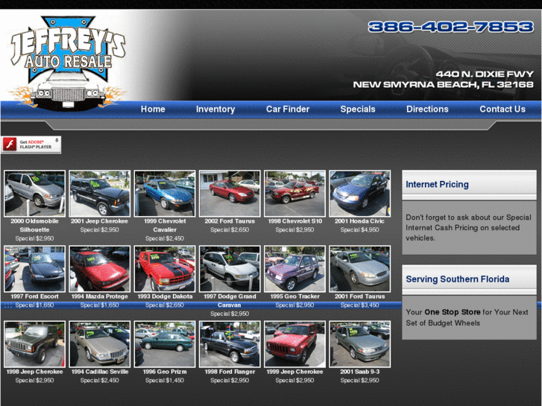This screenshot has height=406, width=542.
Task: Open the 2001 Ford Taurus photo
Action: coord(359,269)
